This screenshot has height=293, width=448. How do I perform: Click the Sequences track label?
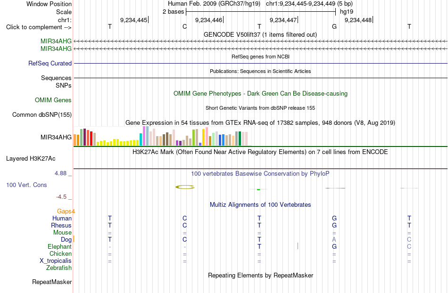click(56, 78)
